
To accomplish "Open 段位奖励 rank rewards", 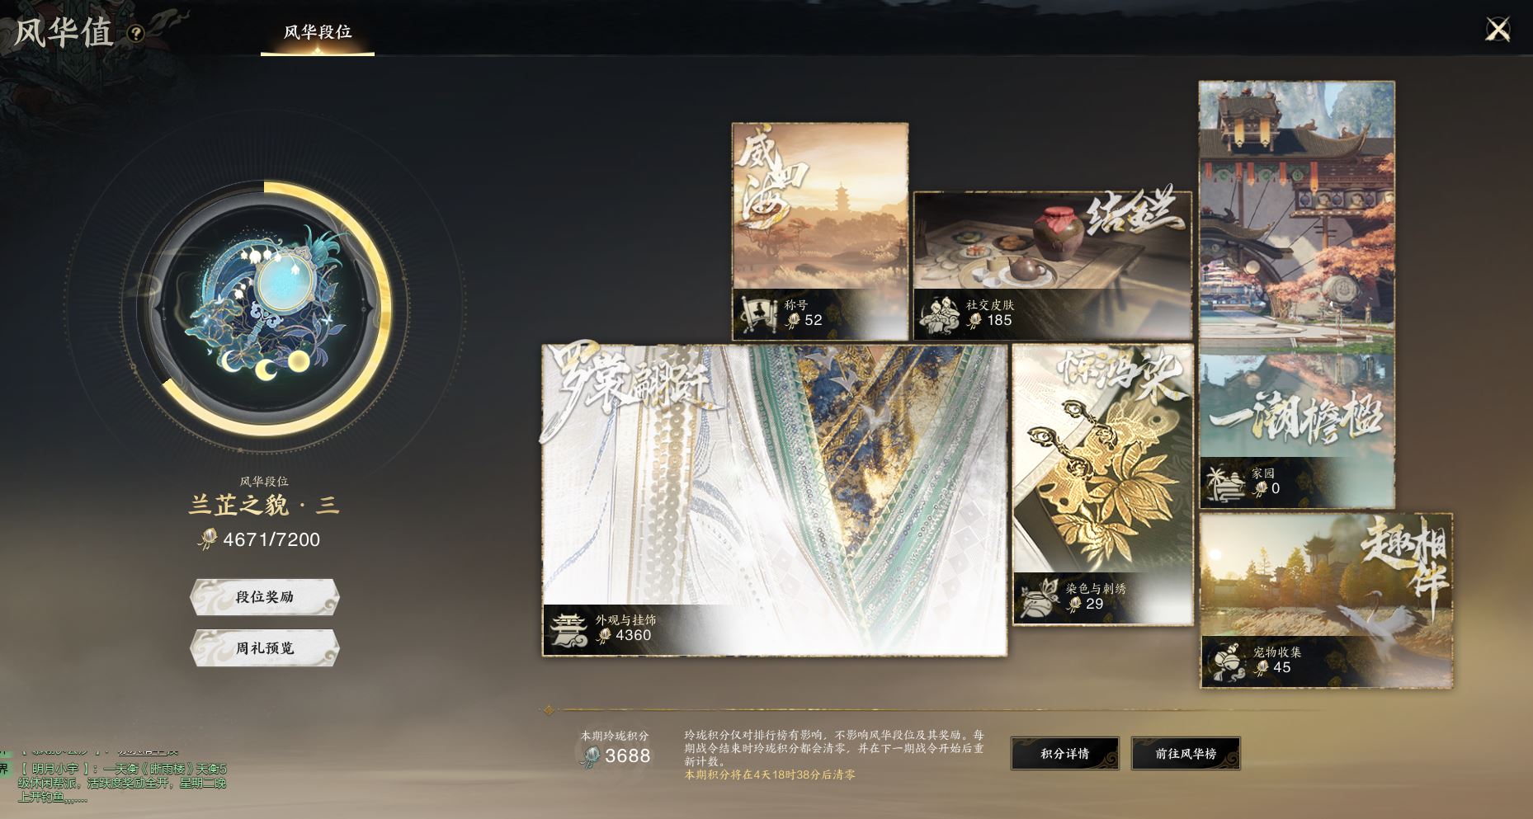I will (x=264, y=597).
